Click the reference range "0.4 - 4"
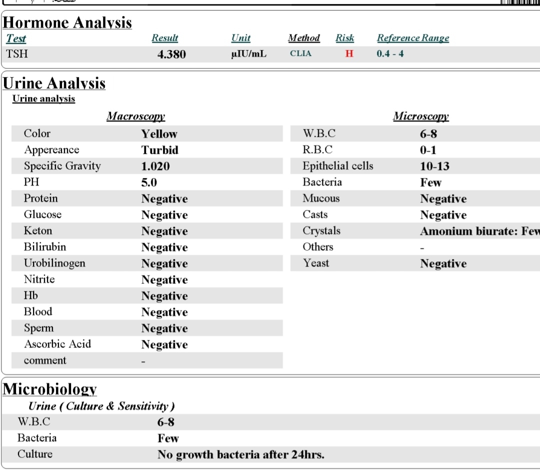This screenshot has height=471, width=540. [390, 53]
